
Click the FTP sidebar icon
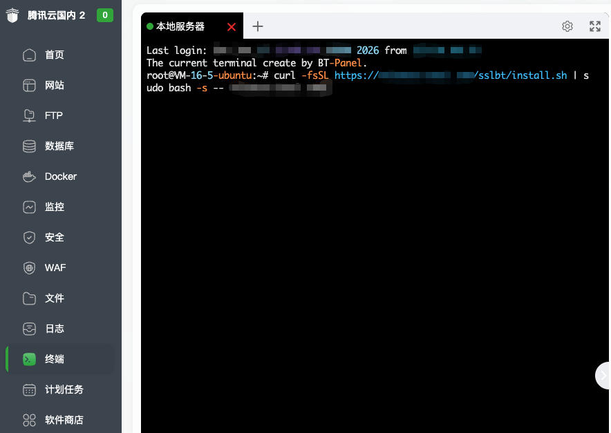click(x=29, y=116)
